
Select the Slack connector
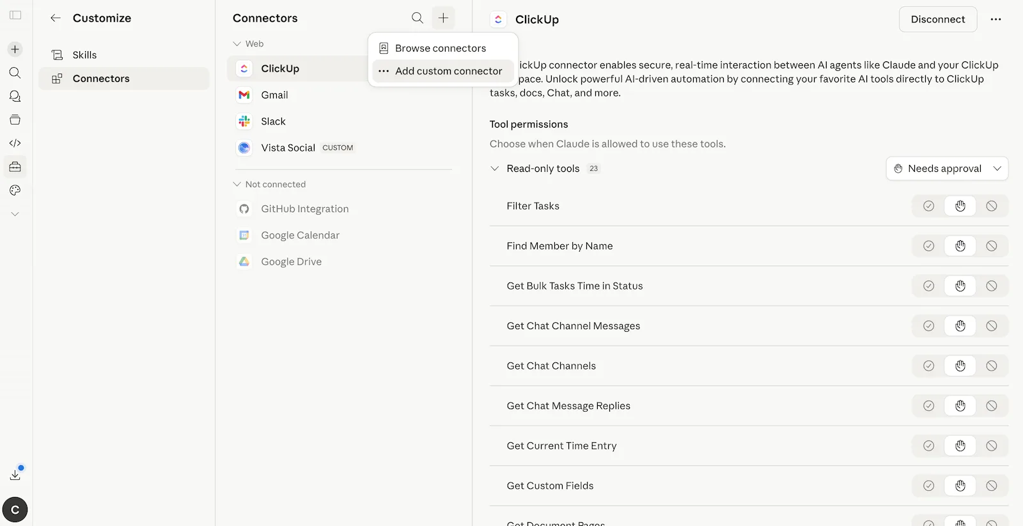click(342, 121)
